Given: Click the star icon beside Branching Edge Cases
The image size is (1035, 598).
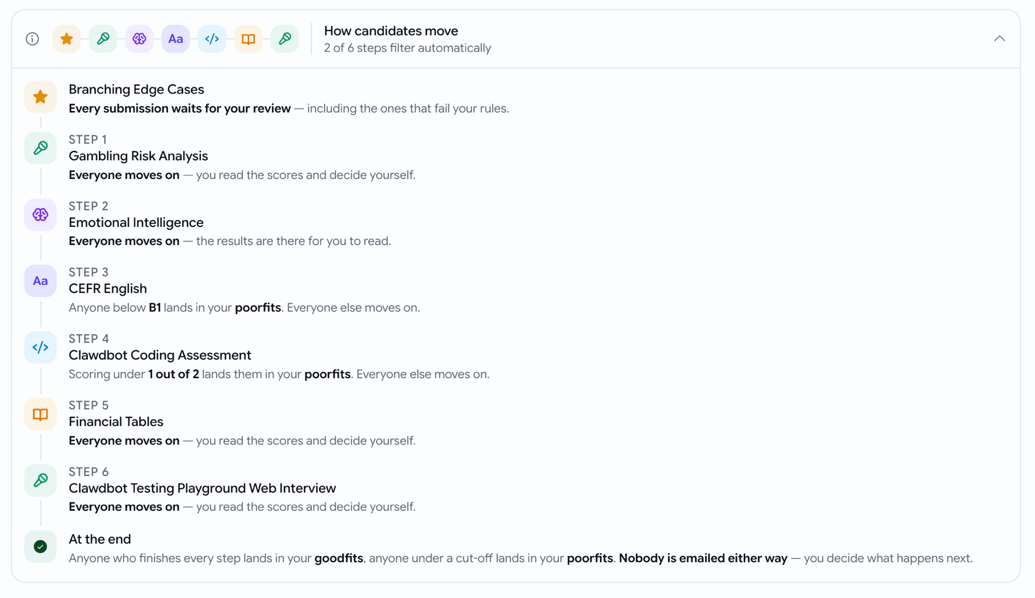Looking at the screenshot, I should [40, 97].
